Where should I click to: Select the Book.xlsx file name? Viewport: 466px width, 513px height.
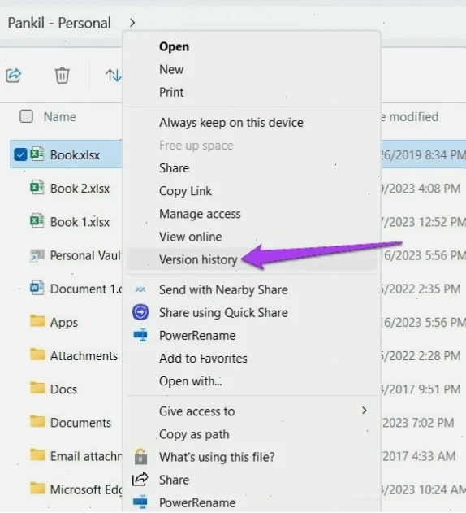75,155
